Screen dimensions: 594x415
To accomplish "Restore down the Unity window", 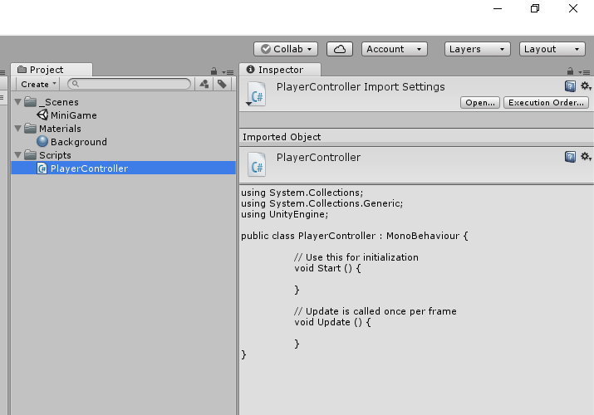I will (535, 8).
